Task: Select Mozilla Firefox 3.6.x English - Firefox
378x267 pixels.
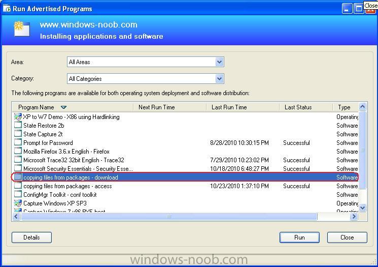Action: [66, 152]
